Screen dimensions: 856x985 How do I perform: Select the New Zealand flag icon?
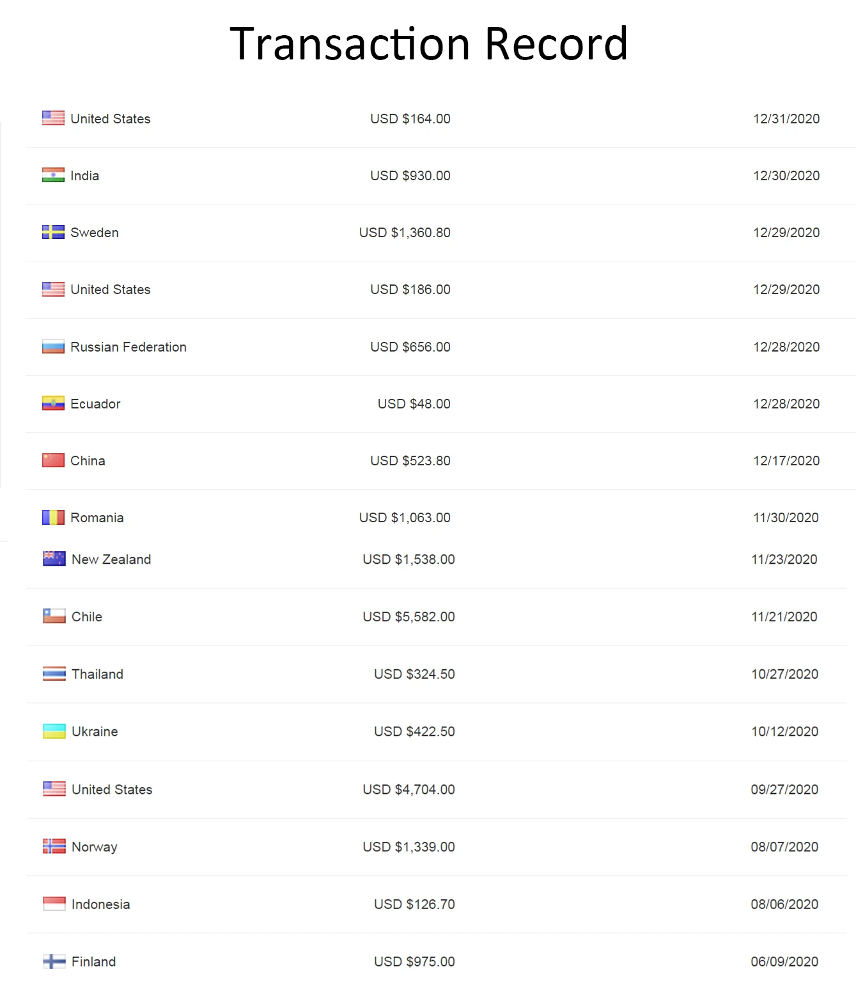[54, 559]
